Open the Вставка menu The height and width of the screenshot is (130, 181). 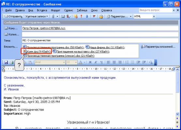42,10
